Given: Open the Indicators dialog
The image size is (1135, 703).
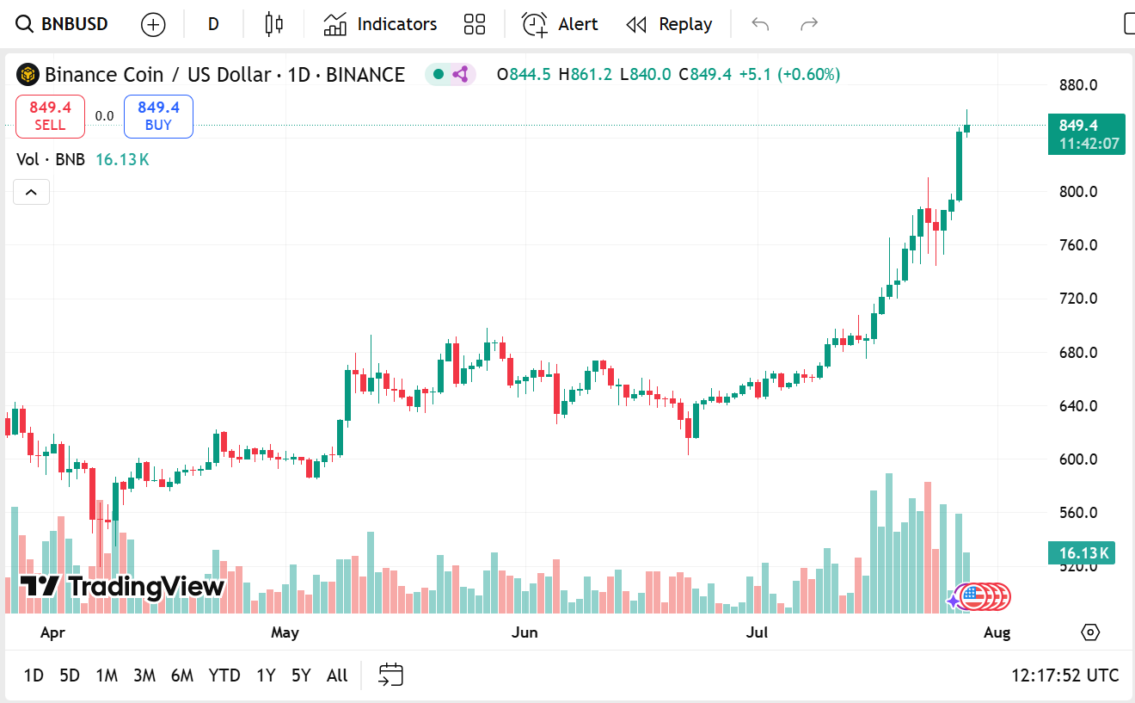Looking at the screenshot, I should coord(380,24).
